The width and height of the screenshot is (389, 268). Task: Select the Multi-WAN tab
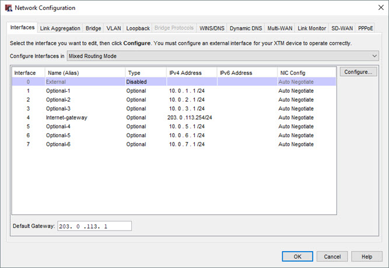pos(280,28)
